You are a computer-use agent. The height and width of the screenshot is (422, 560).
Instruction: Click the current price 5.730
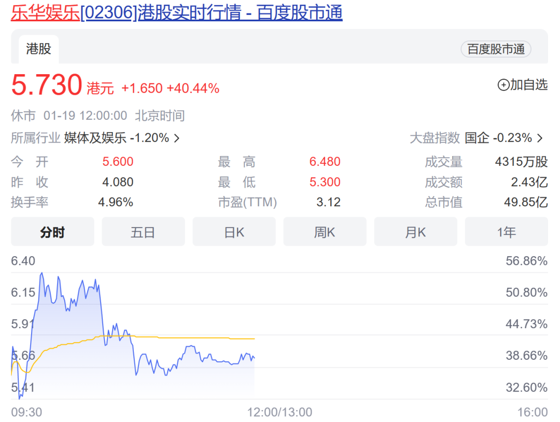47,85
